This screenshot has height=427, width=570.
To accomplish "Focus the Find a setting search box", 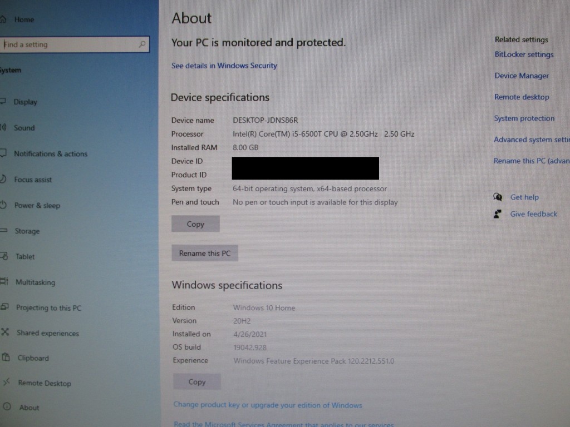I will point(74,44).
